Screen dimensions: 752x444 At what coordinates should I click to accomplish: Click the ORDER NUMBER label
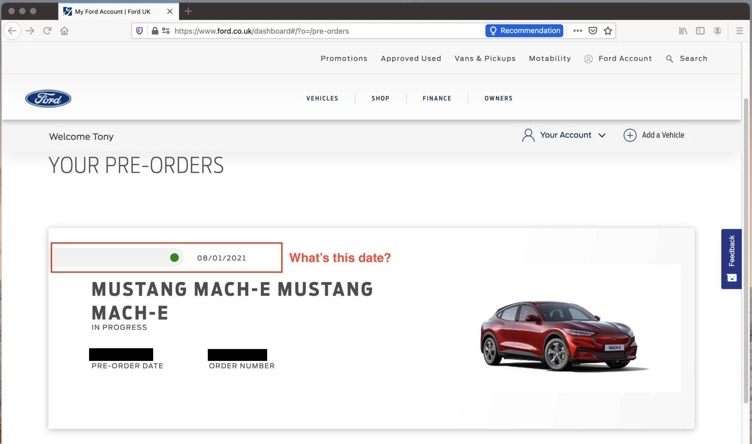pyautogui.click(x=241, y=366)
